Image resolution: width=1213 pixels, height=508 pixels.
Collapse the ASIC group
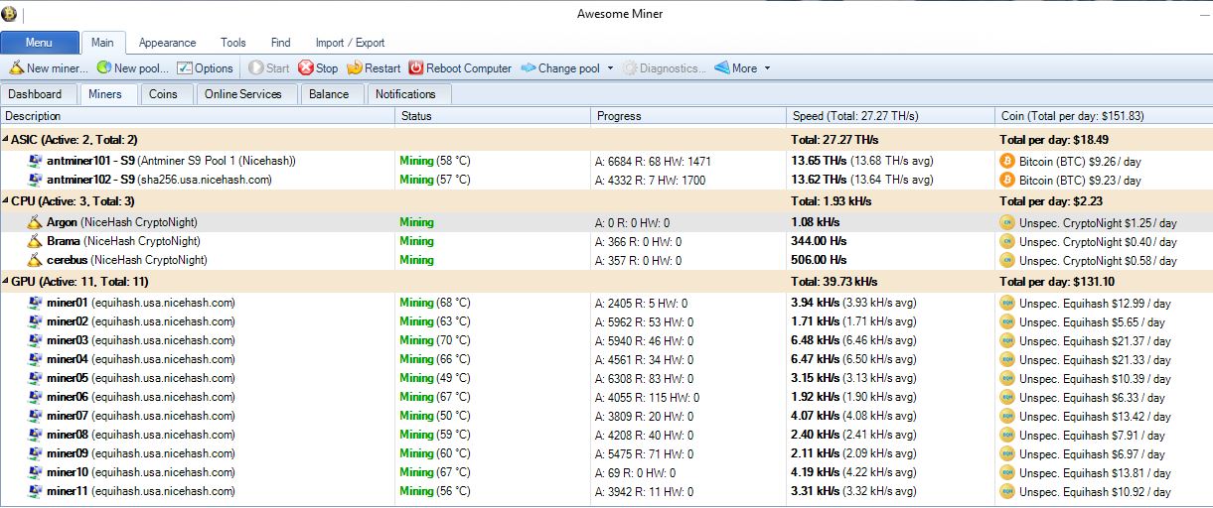[x=5, y=140]
